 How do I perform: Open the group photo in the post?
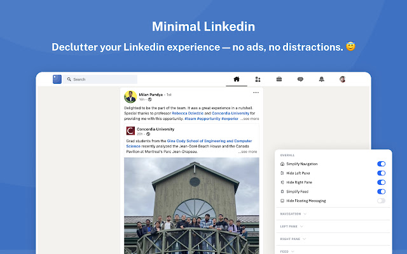[191, 206]
